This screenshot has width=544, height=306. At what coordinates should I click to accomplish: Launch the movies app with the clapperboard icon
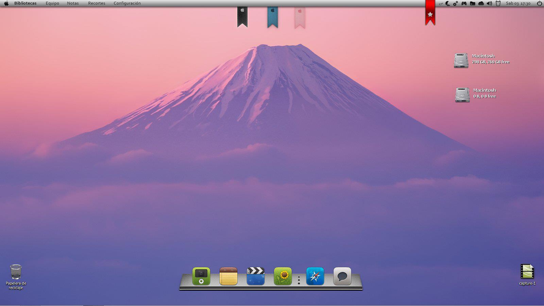pyautogui.click(x=256, y=275)
